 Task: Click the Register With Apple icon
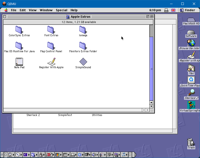(x=51, y=61)
